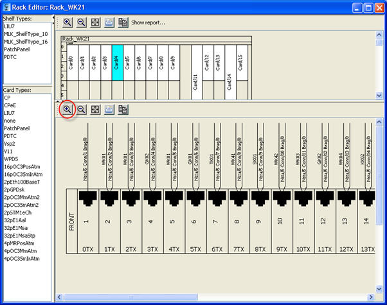Click port 8 connector labeled 7TX
The width and height of the screenshot is (387, 305).
[239, 198]
